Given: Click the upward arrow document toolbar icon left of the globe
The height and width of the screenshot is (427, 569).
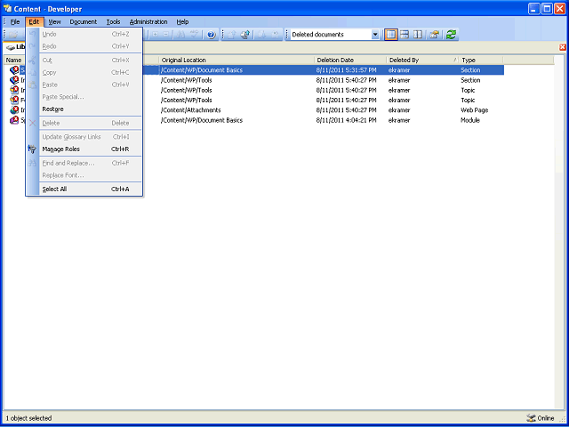Looking at the screenshot, I should coord(232,35).
